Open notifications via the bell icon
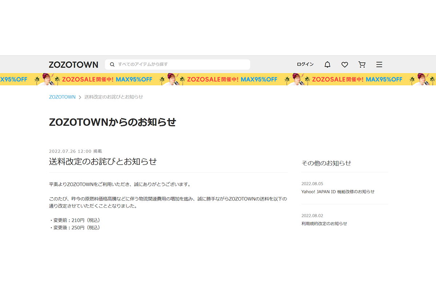Image resolution: width=436 pixels, height=290 pixels. pyautogui.click(x=327, y=65)
